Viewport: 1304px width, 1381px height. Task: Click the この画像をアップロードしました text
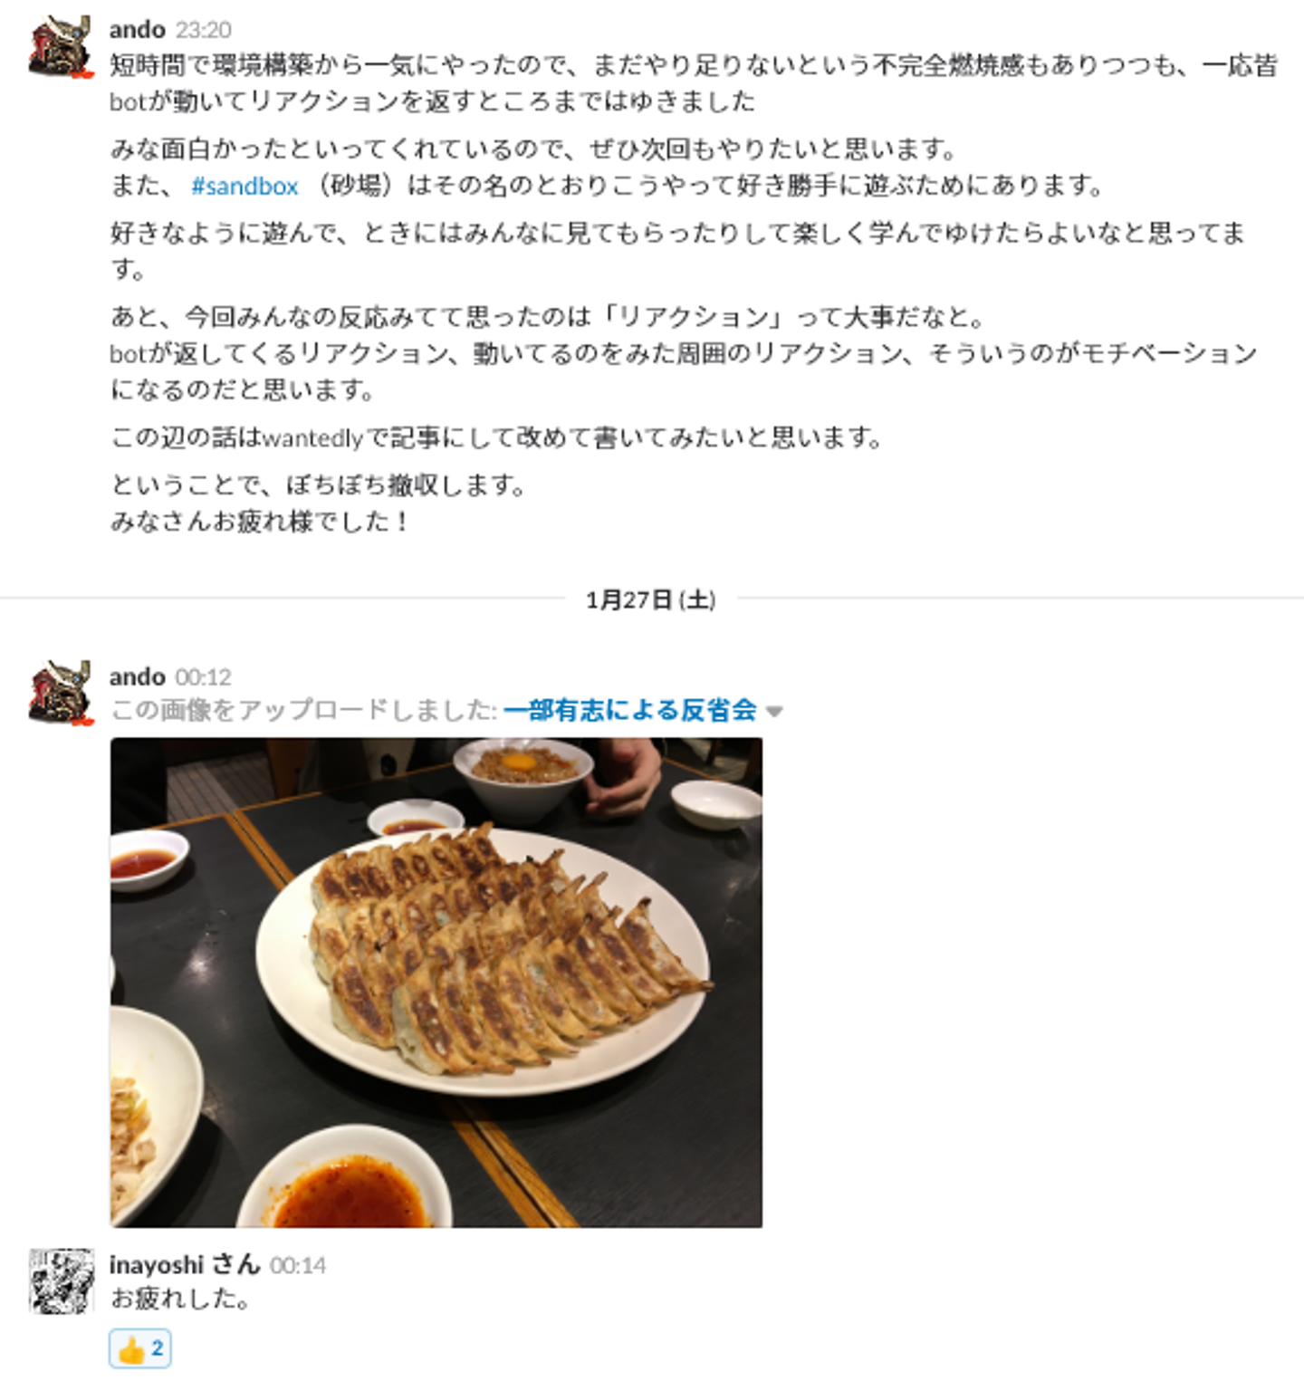303,710
